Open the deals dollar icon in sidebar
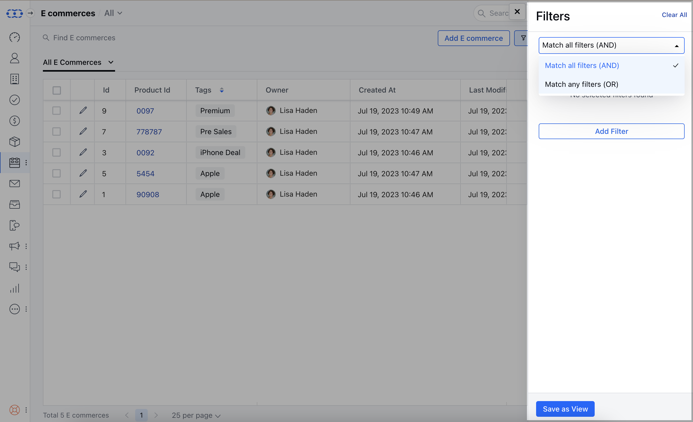Image resolution: width=693 pixels, height=422 pixels. tap(15, 121)
